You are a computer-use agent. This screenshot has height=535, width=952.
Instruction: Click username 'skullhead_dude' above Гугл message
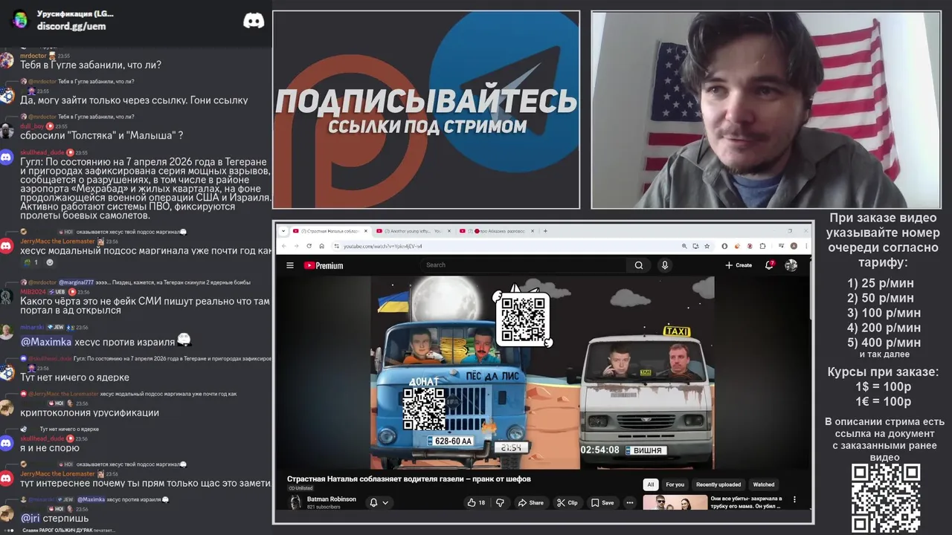coord(42,152)
